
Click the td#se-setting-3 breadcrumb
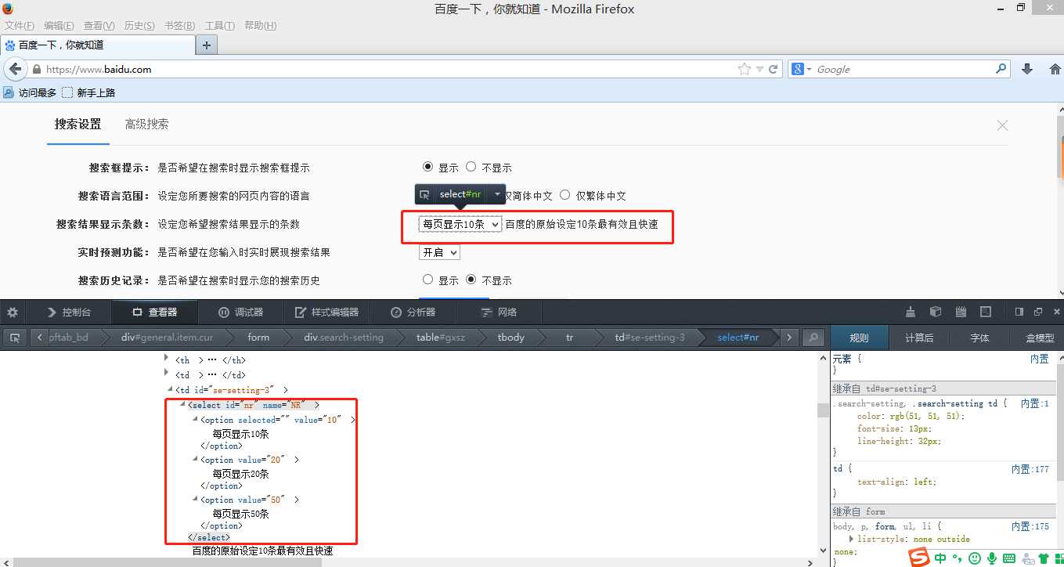[650, 338]
